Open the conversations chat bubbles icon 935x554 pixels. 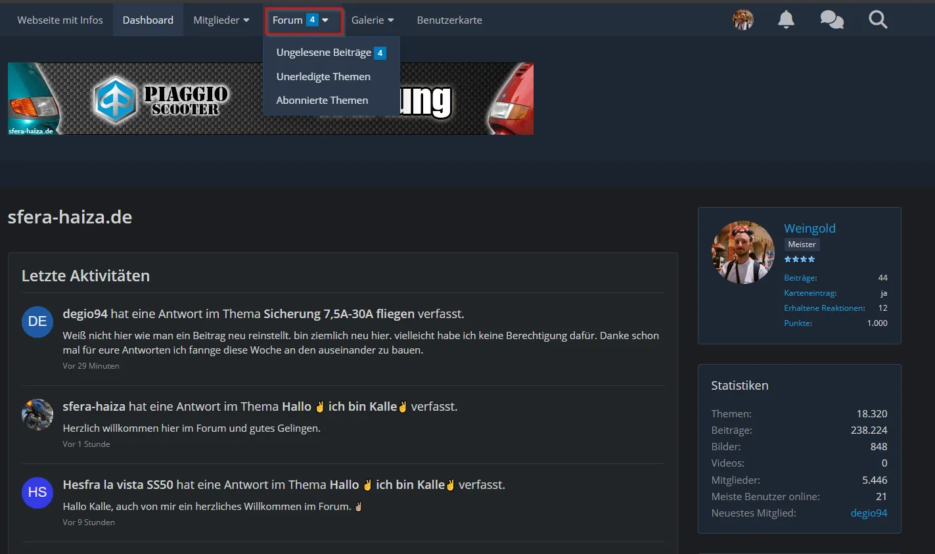pyautogui.click(x=831, y=20)
